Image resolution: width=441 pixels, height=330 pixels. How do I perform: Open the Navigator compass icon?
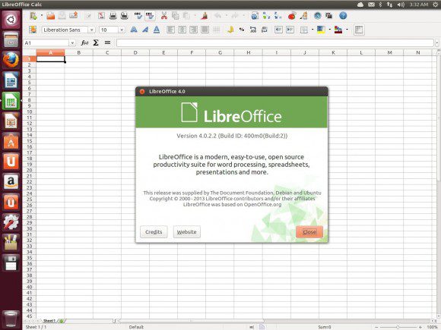[x=318, y=16]
